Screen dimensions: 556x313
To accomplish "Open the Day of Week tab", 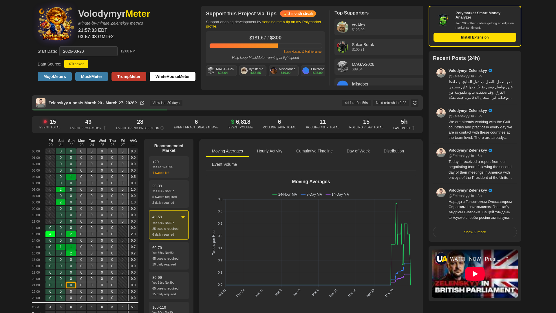I will (358, 151).
